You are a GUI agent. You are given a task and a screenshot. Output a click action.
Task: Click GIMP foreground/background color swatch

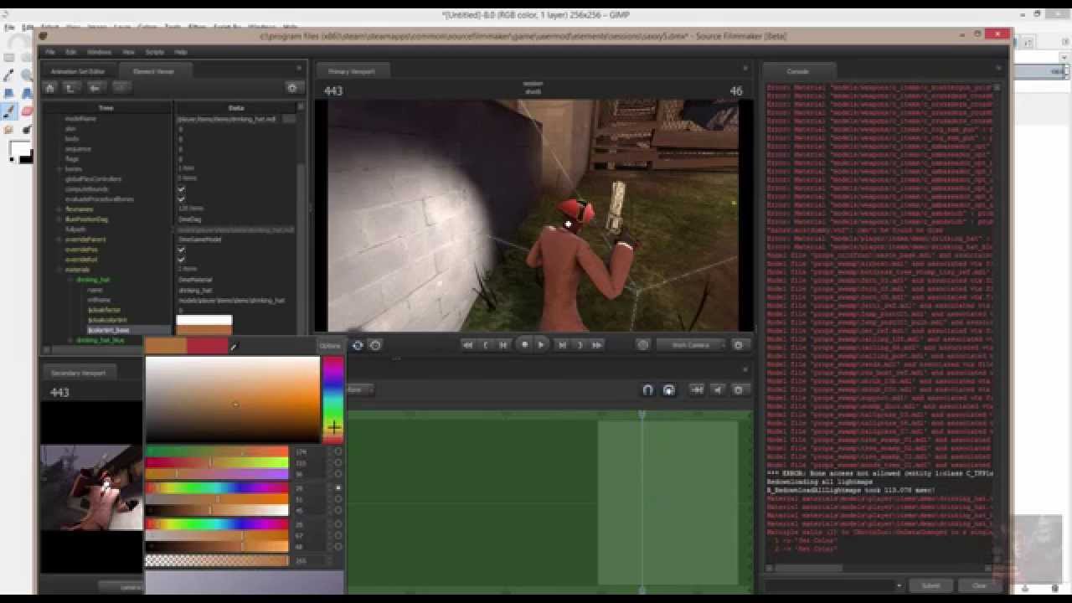20,152
